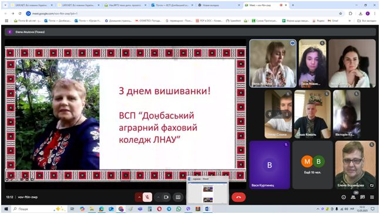
Task: Open Chrome tab search dropdown
Action: (5, 5)
